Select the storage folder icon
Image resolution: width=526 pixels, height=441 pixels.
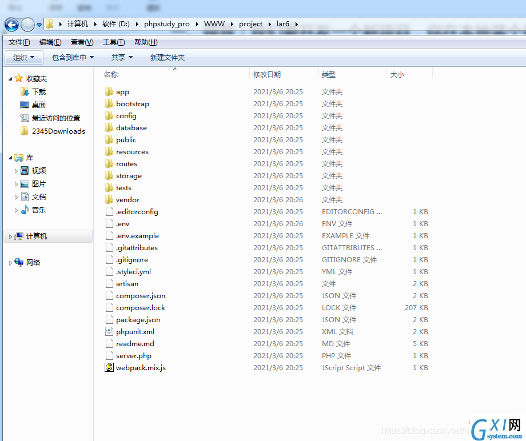(x=109, y=175)
